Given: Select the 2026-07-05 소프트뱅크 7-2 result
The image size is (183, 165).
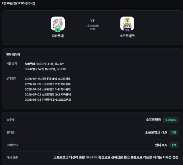Looking at the screenshot, I should click(x=48, y=84).
